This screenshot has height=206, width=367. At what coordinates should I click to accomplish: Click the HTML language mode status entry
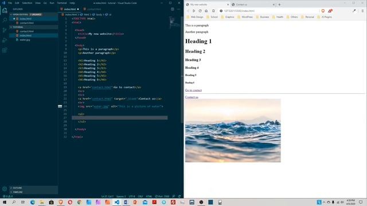(x=149, y=196)
